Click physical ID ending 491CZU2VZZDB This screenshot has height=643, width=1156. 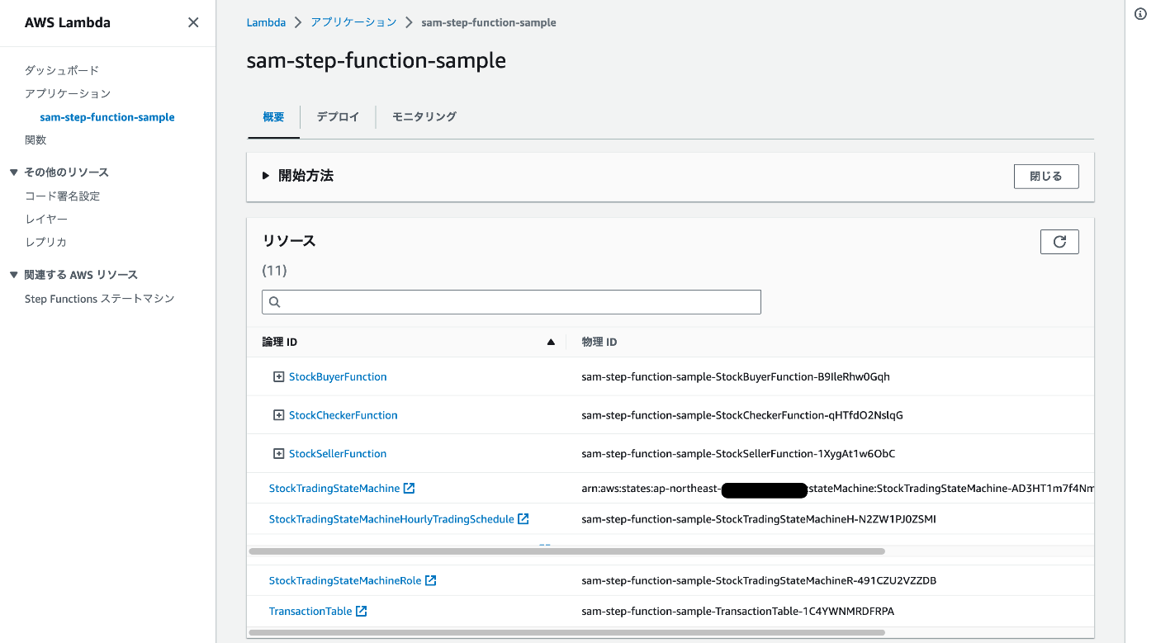click(x=759, y=580)
